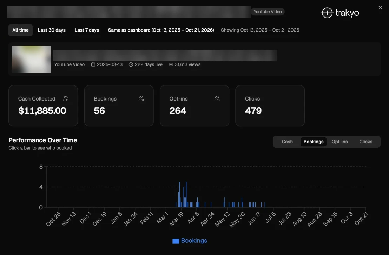This screenshot has width=389, height=255.
Task: Switch the chart to Bookings
Action: [x=314, y=142]
